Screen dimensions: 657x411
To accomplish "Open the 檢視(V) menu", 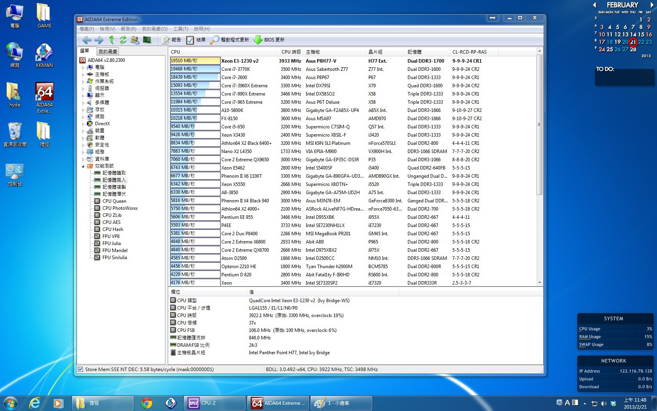I will pyautogui.click(x=108, y=29).
